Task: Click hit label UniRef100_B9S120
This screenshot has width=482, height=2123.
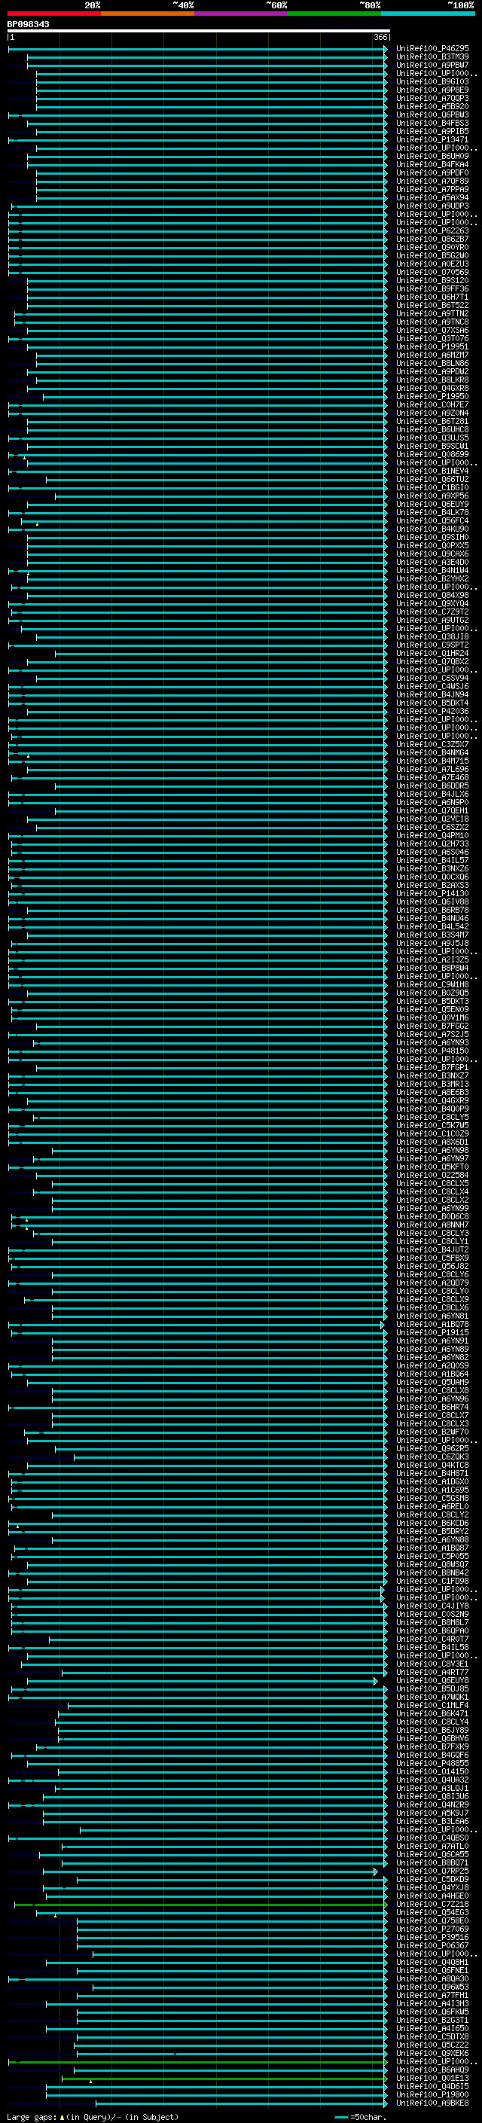Action: 432,280
